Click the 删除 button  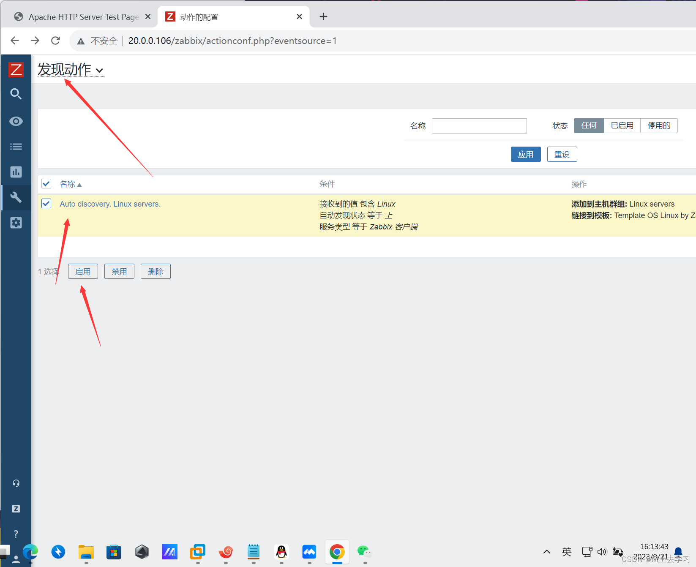156,271
